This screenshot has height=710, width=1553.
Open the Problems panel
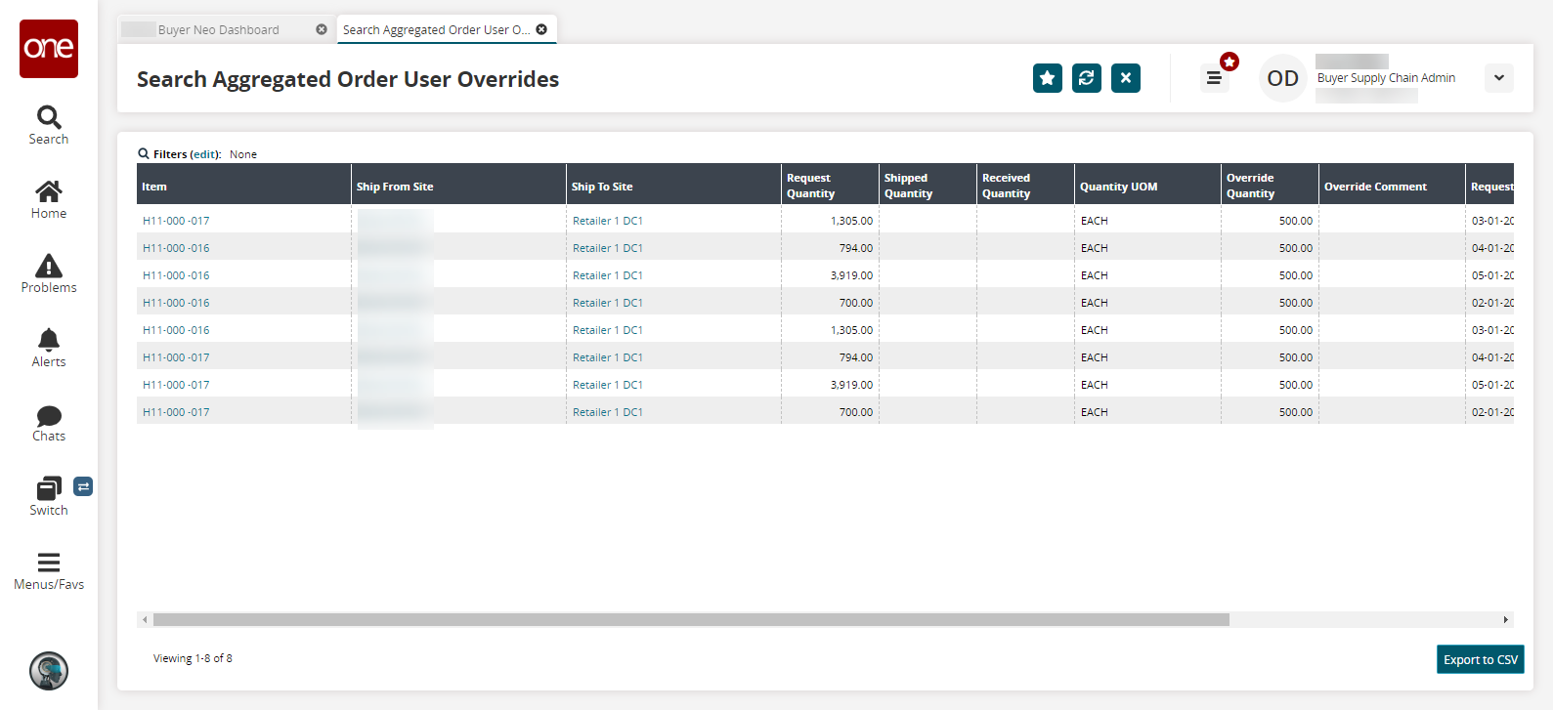point(49,274)
